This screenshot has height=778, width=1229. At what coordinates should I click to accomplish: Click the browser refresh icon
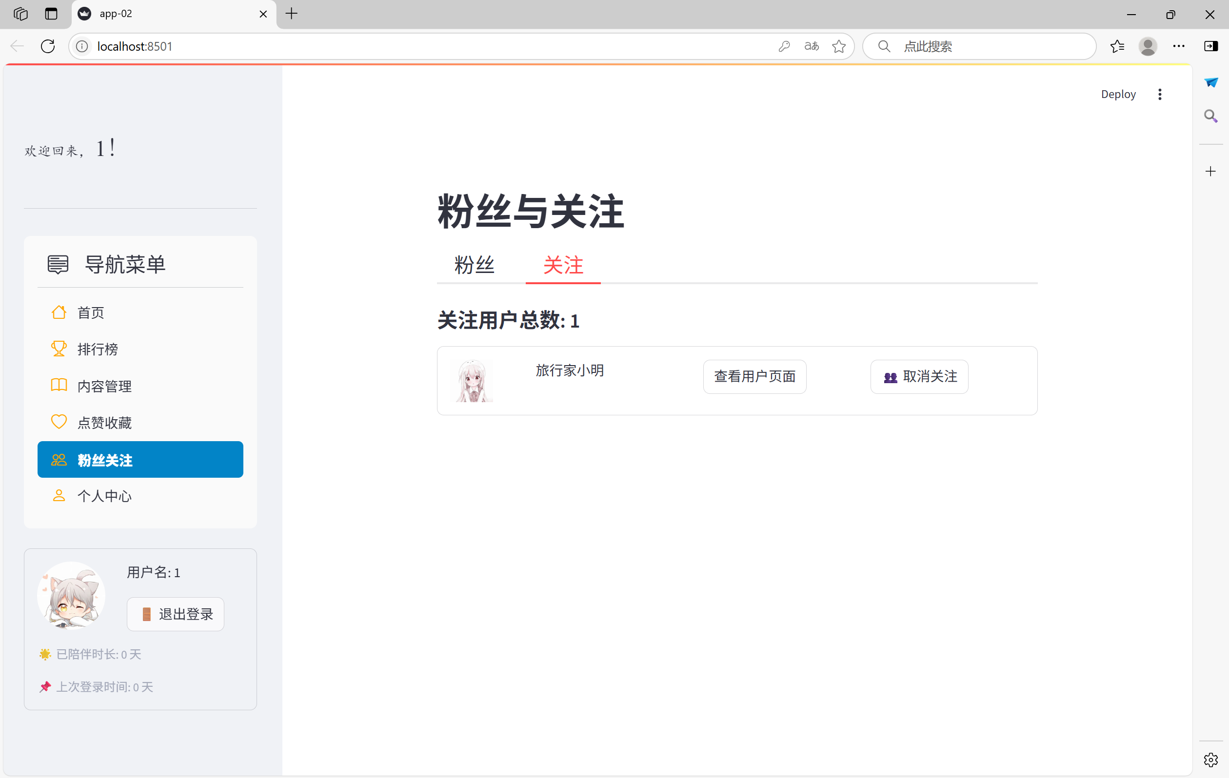pos(48,46)
